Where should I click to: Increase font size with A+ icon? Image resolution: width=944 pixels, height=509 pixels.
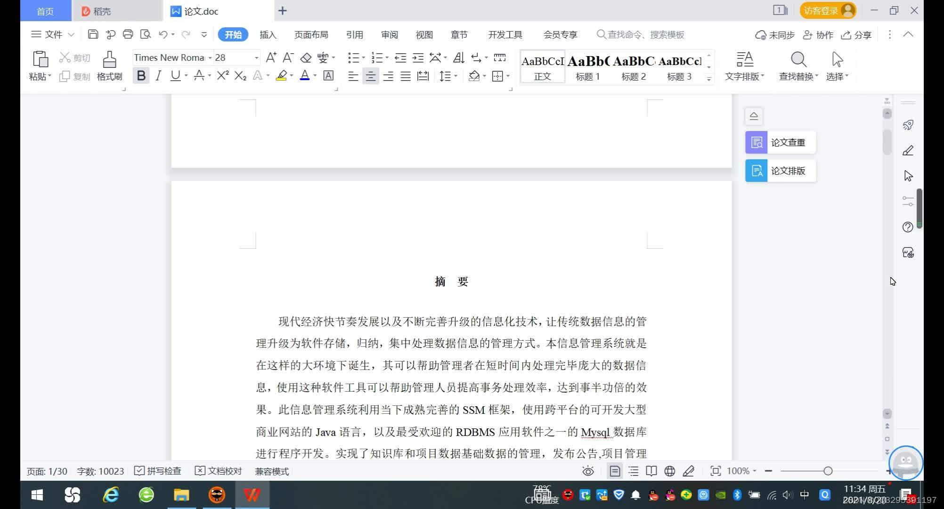(271, 57)
